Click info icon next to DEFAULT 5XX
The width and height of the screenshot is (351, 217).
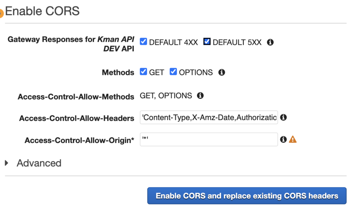[x=270, y=42]
